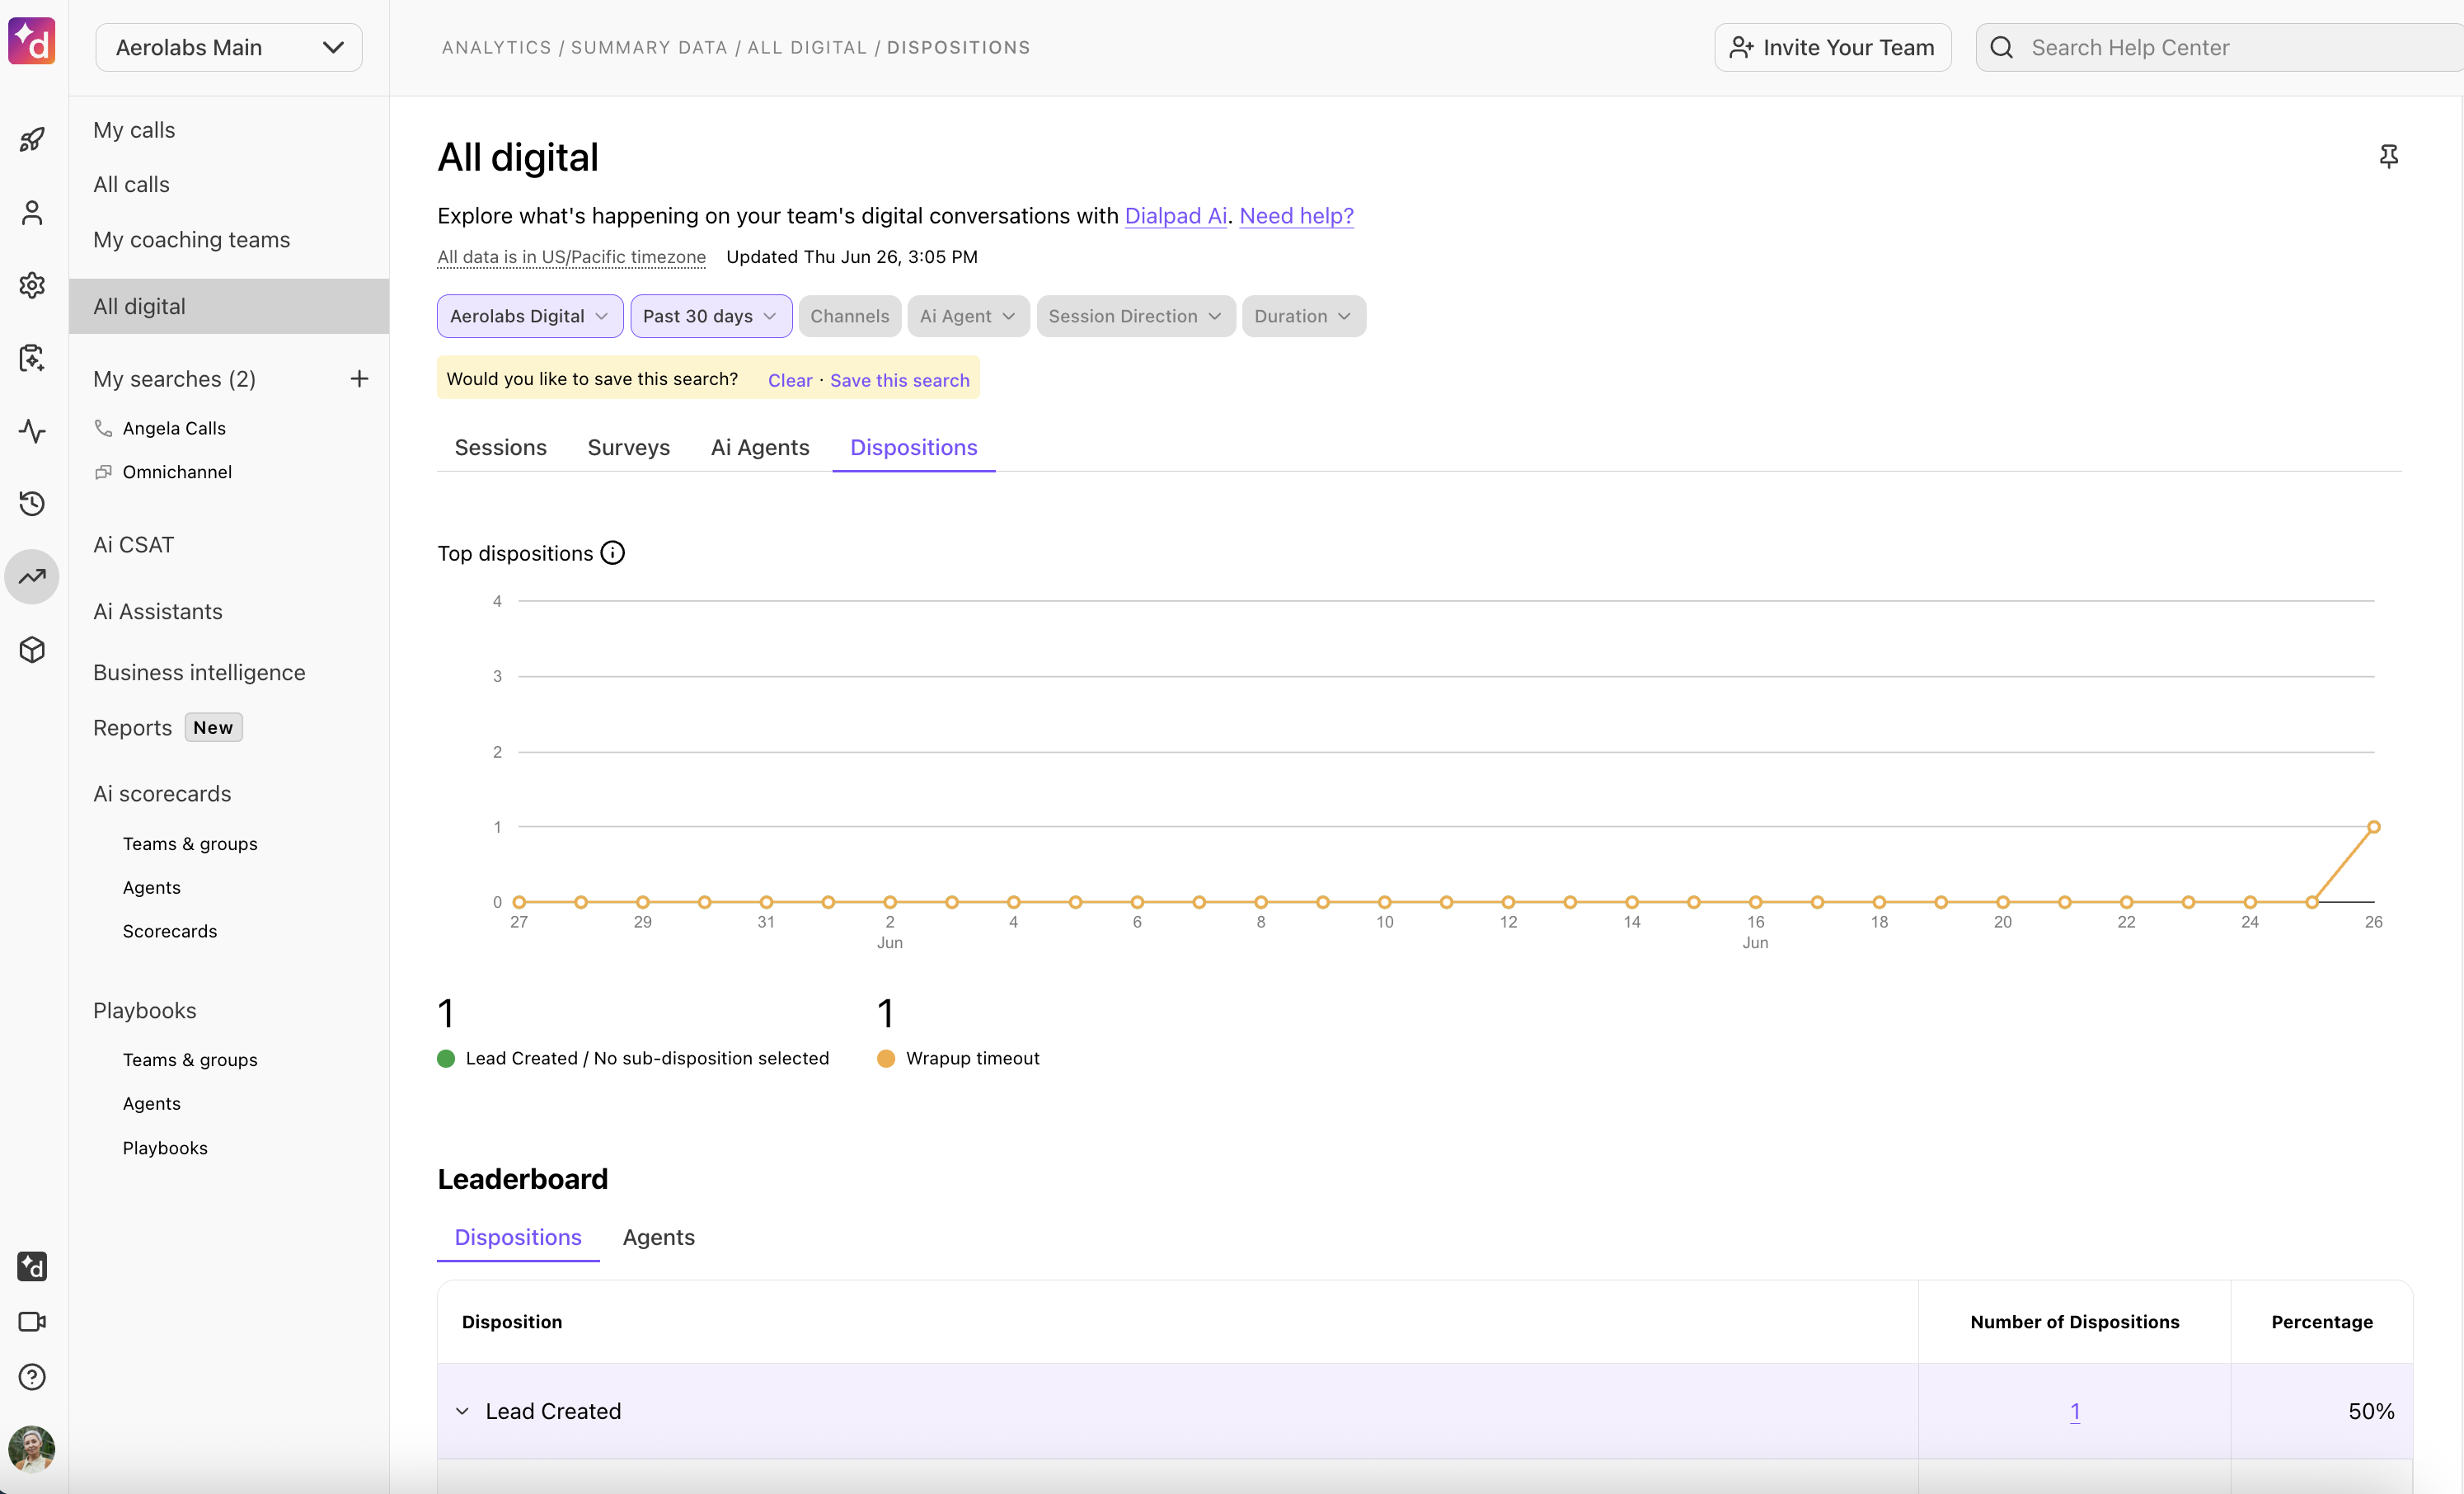Open My calls in the sidebar
2464x1494 pixels.
(x=134, y=130)
